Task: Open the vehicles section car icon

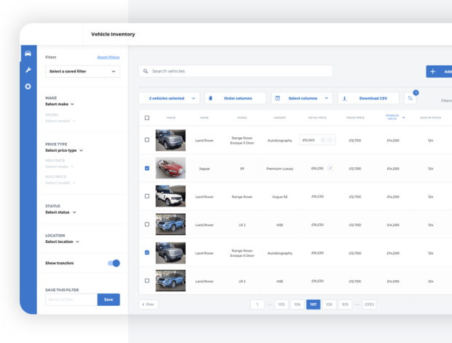Action: pyautogui.click(x=28, y=54)
